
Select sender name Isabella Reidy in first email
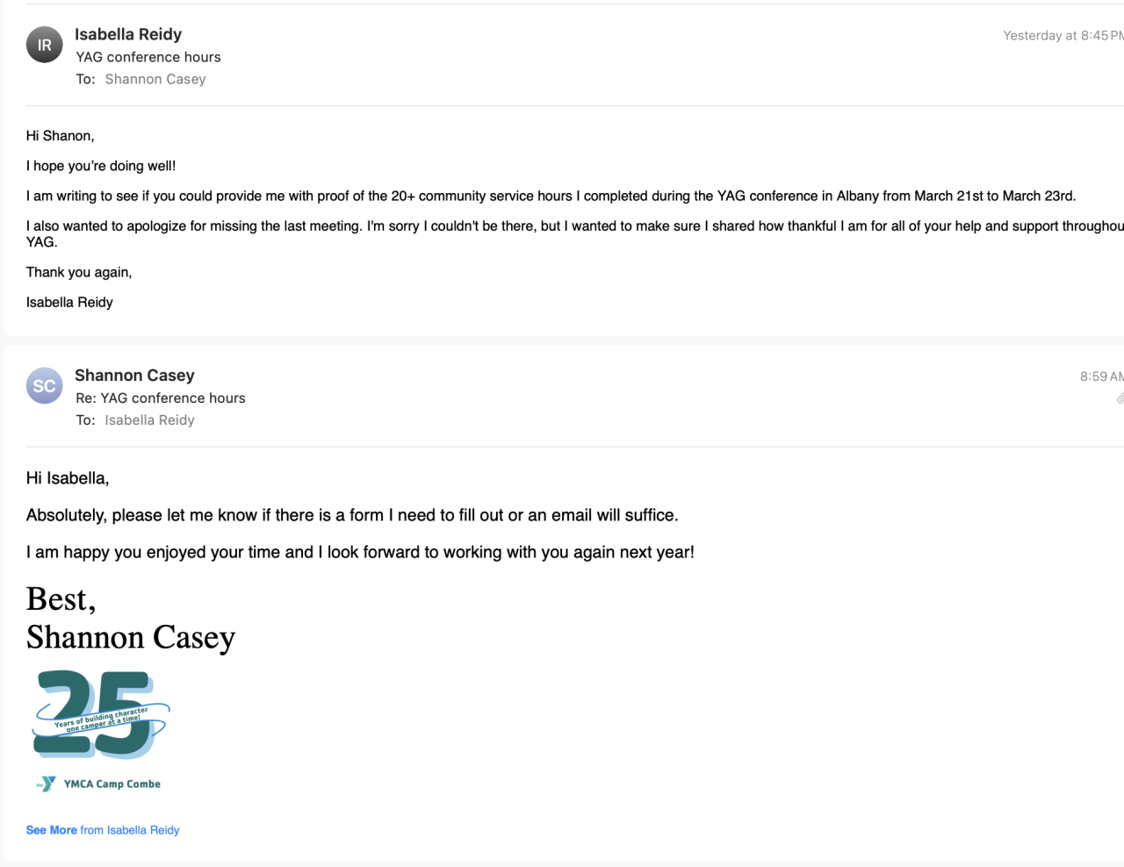[x=128, y=34]
